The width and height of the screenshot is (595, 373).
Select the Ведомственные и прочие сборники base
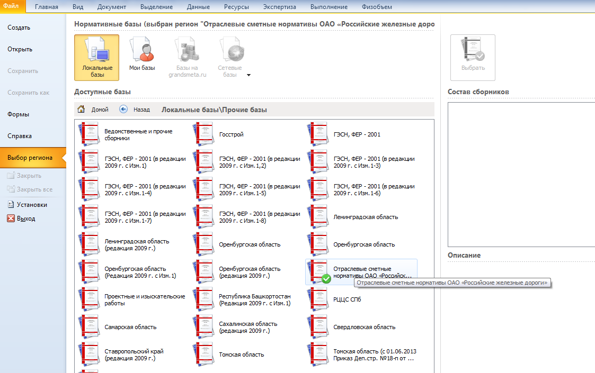pyautogui.click(x=133, y=134)
